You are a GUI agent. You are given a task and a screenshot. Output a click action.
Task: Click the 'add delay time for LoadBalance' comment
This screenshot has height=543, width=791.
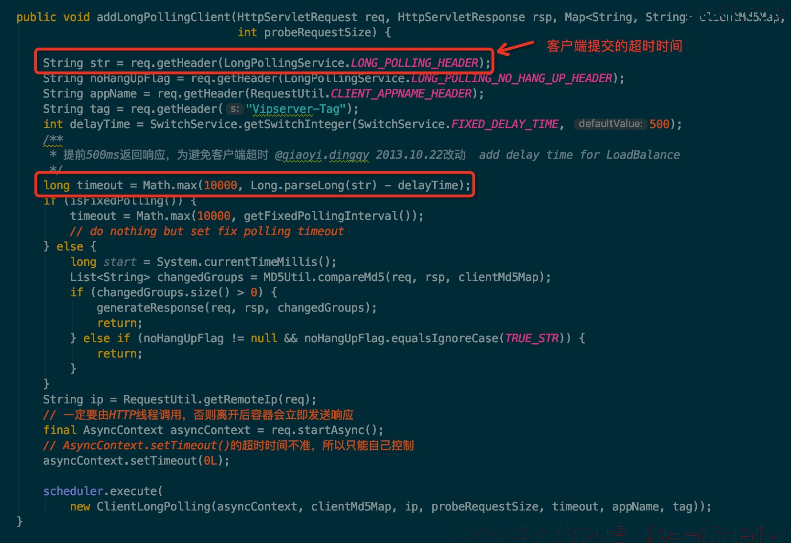coord(579,155)
